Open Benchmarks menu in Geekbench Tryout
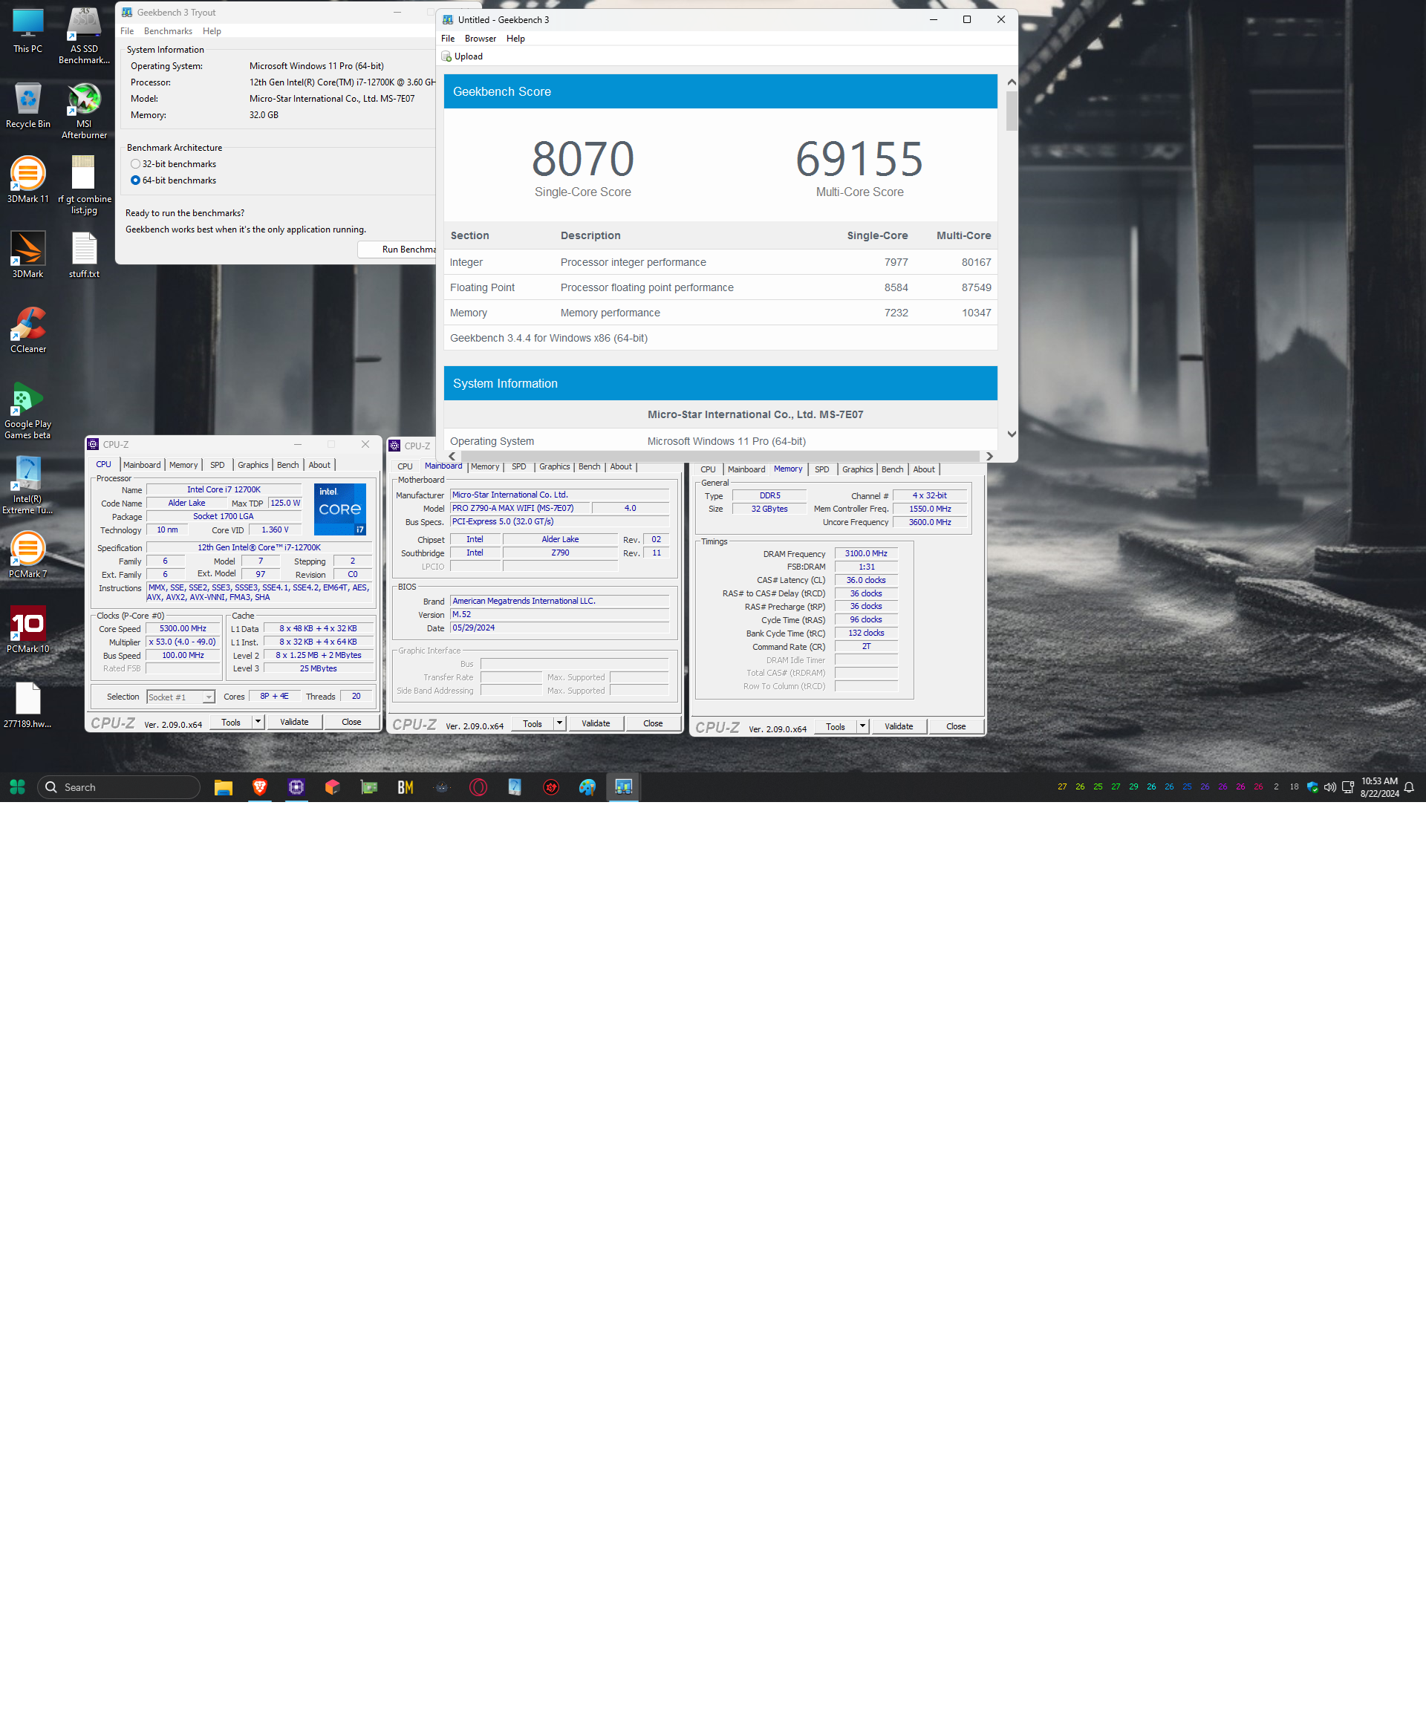The height and width of the screenshot is (1717, 1426). click(168, 31)
